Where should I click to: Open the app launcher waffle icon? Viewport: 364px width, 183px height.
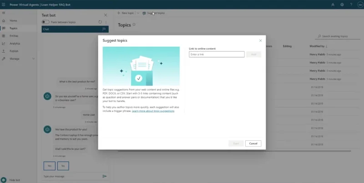pos(4,5)
